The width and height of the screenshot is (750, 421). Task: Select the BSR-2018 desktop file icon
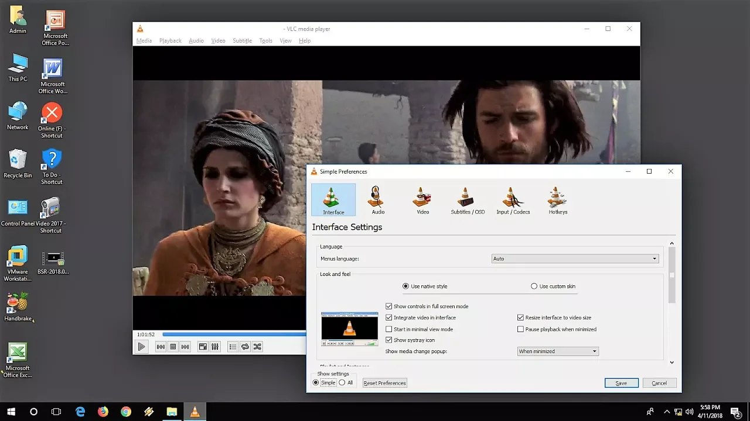pyautogui.click(x=54, y=263)
